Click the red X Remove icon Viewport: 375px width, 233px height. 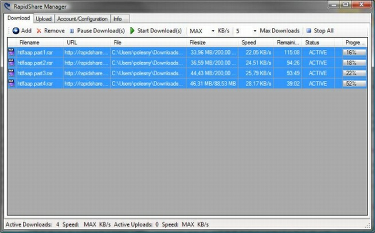click(x=39, y=31)
